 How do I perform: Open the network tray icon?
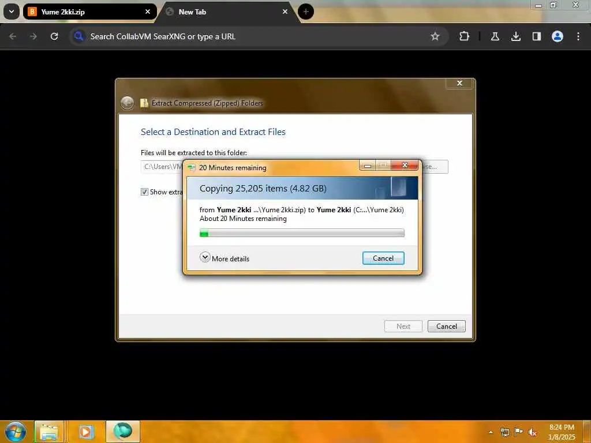point(504,432)
